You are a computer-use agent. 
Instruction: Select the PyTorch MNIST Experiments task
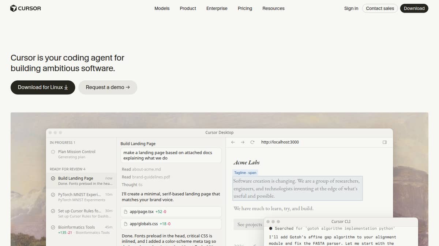81,197
